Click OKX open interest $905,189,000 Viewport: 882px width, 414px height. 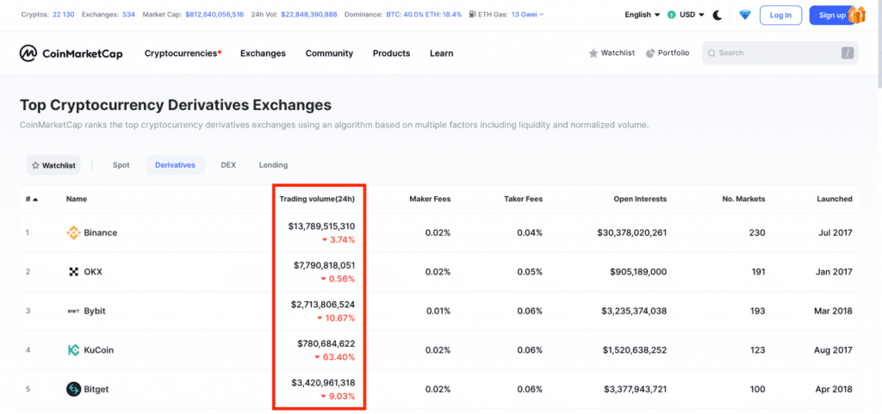(638, 272)
